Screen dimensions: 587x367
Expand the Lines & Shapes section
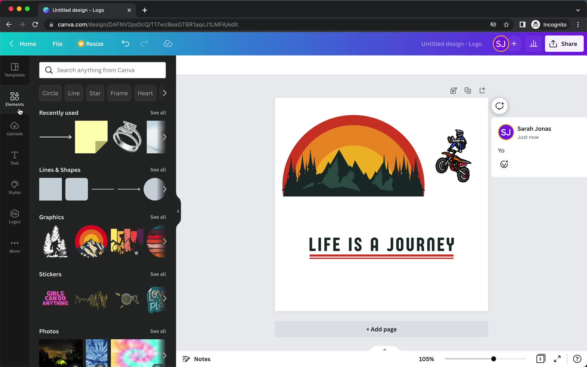[x=158, y=169]
